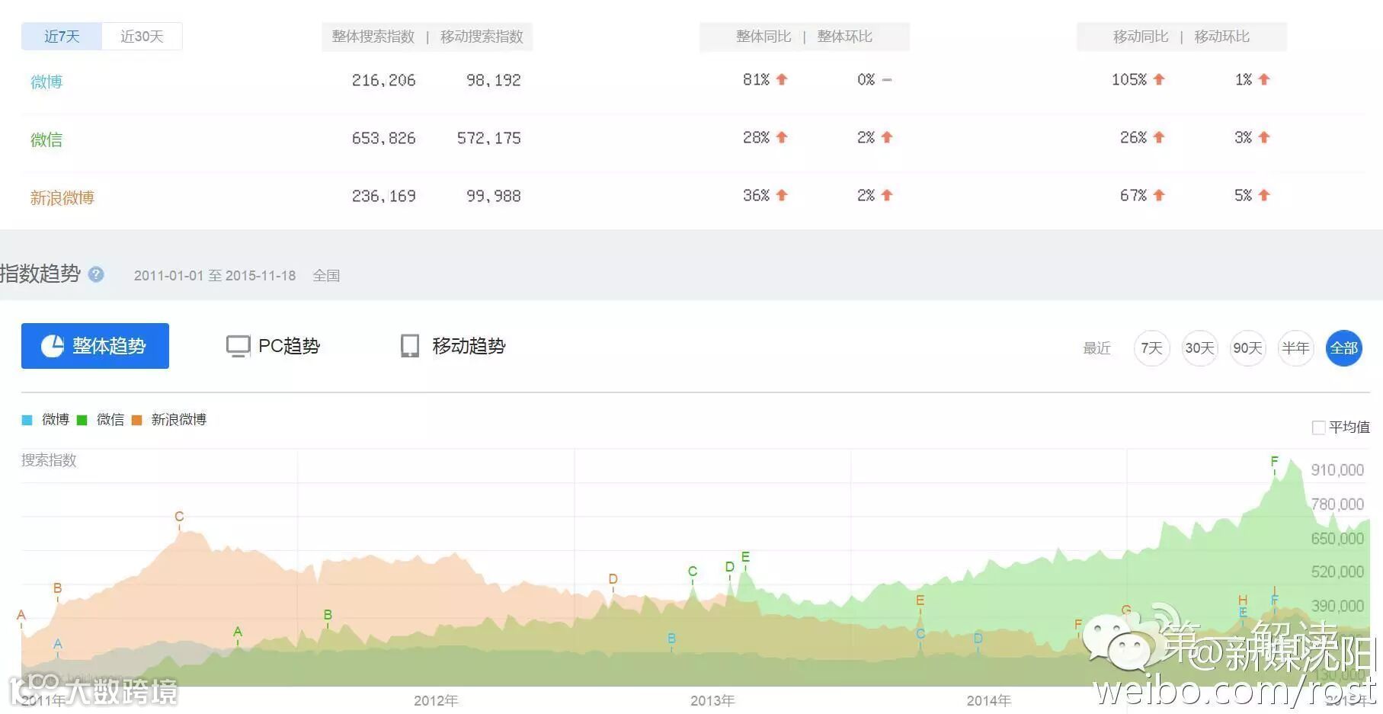Screen dimensions: 1383x714
Task: Click the 新浪微博 mobile index value 99,988
Action: [x=494, y=196]
